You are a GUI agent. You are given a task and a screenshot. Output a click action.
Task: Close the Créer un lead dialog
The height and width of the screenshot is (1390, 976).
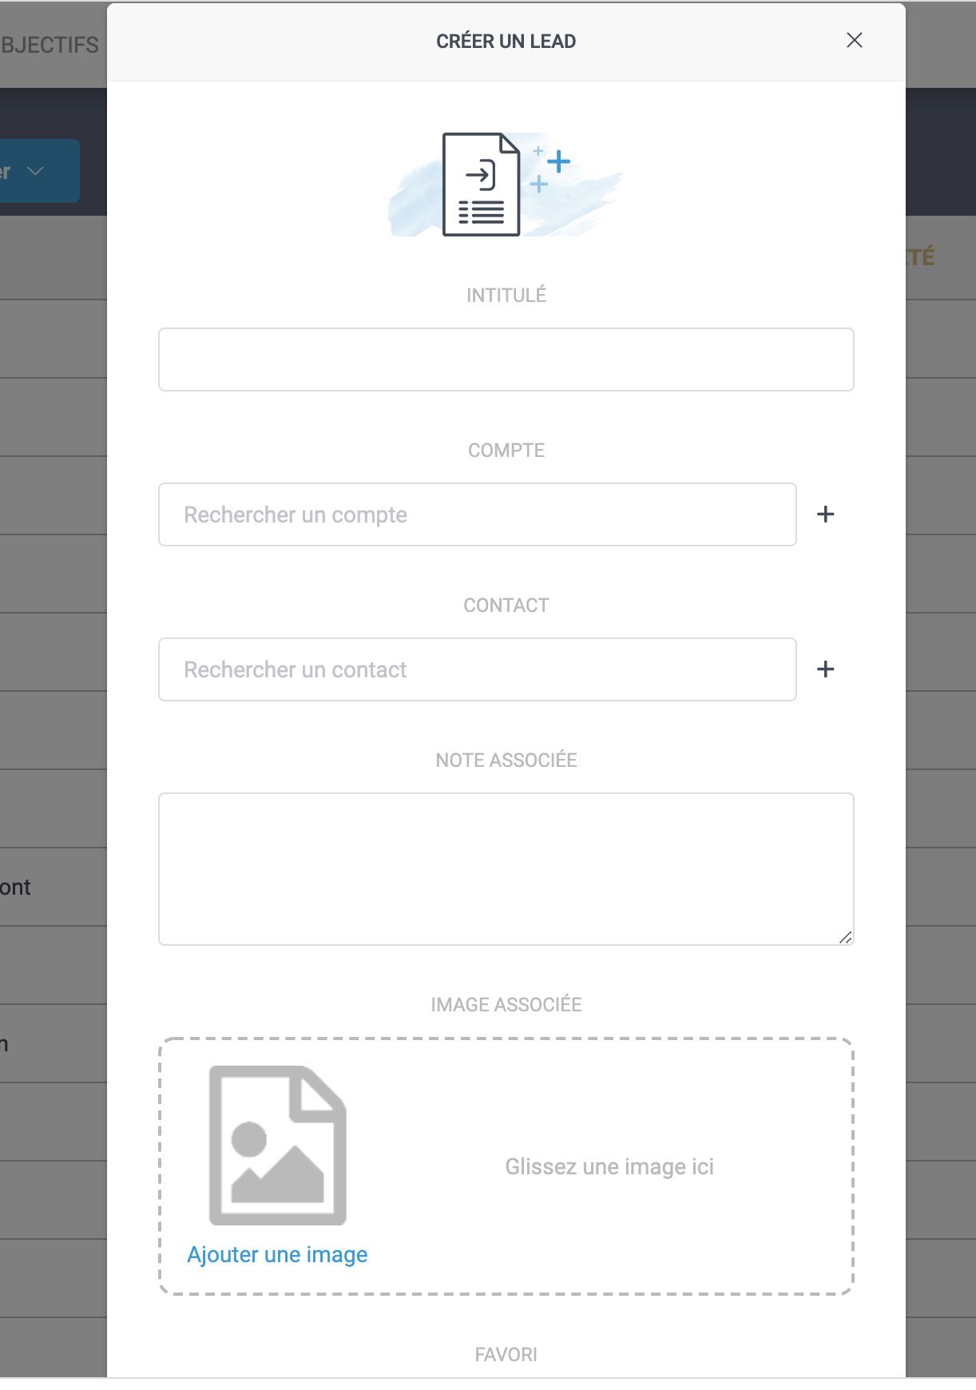coord(854,41)
